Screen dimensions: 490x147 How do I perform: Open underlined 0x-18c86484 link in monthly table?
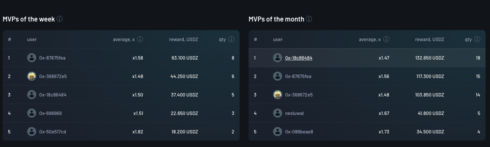click(299, 58)
